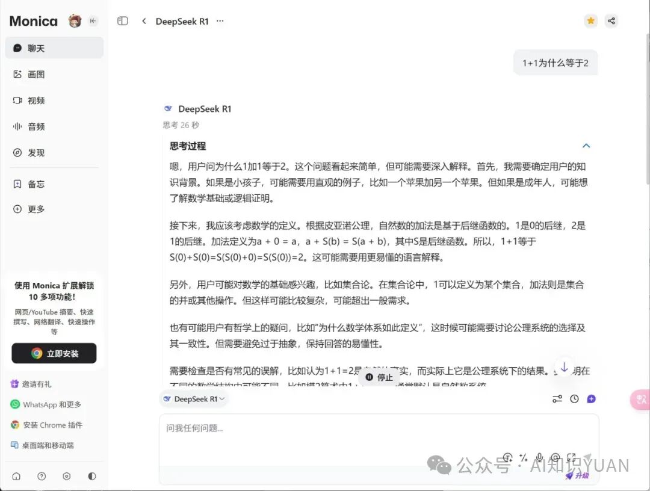Share this conversation via share icon
Screen dimensions: 650x491
click(x=611, y=21)
